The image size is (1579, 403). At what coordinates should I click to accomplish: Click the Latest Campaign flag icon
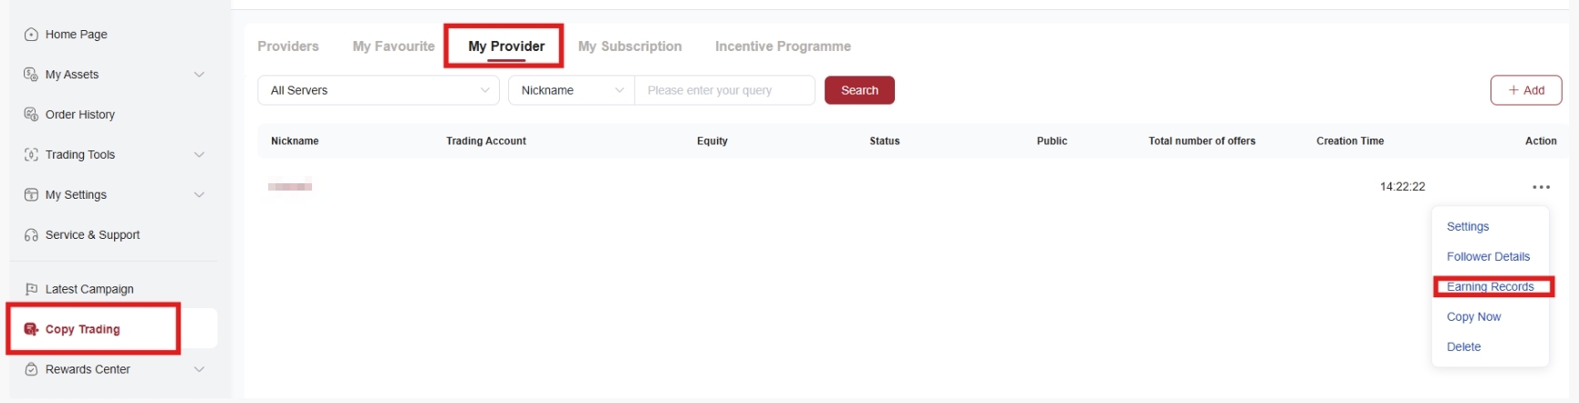coord(31,289)
